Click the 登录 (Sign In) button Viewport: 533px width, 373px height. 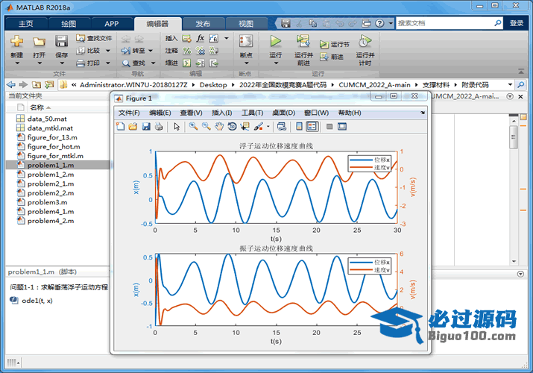[x=517, y=23]
